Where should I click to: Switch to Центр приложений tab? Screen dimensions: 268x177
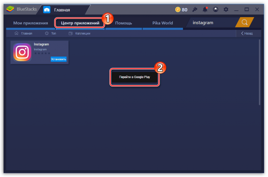tap(80, 23)
